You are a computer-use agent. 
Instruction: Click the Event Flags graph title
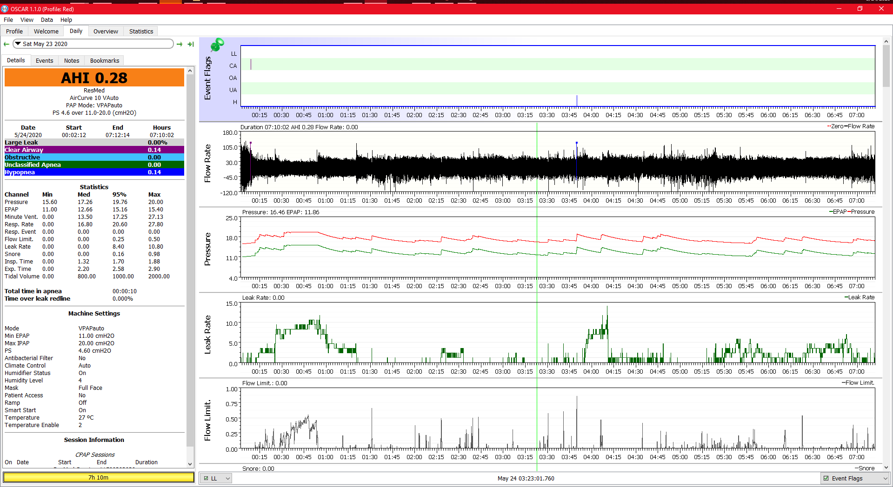207,78
